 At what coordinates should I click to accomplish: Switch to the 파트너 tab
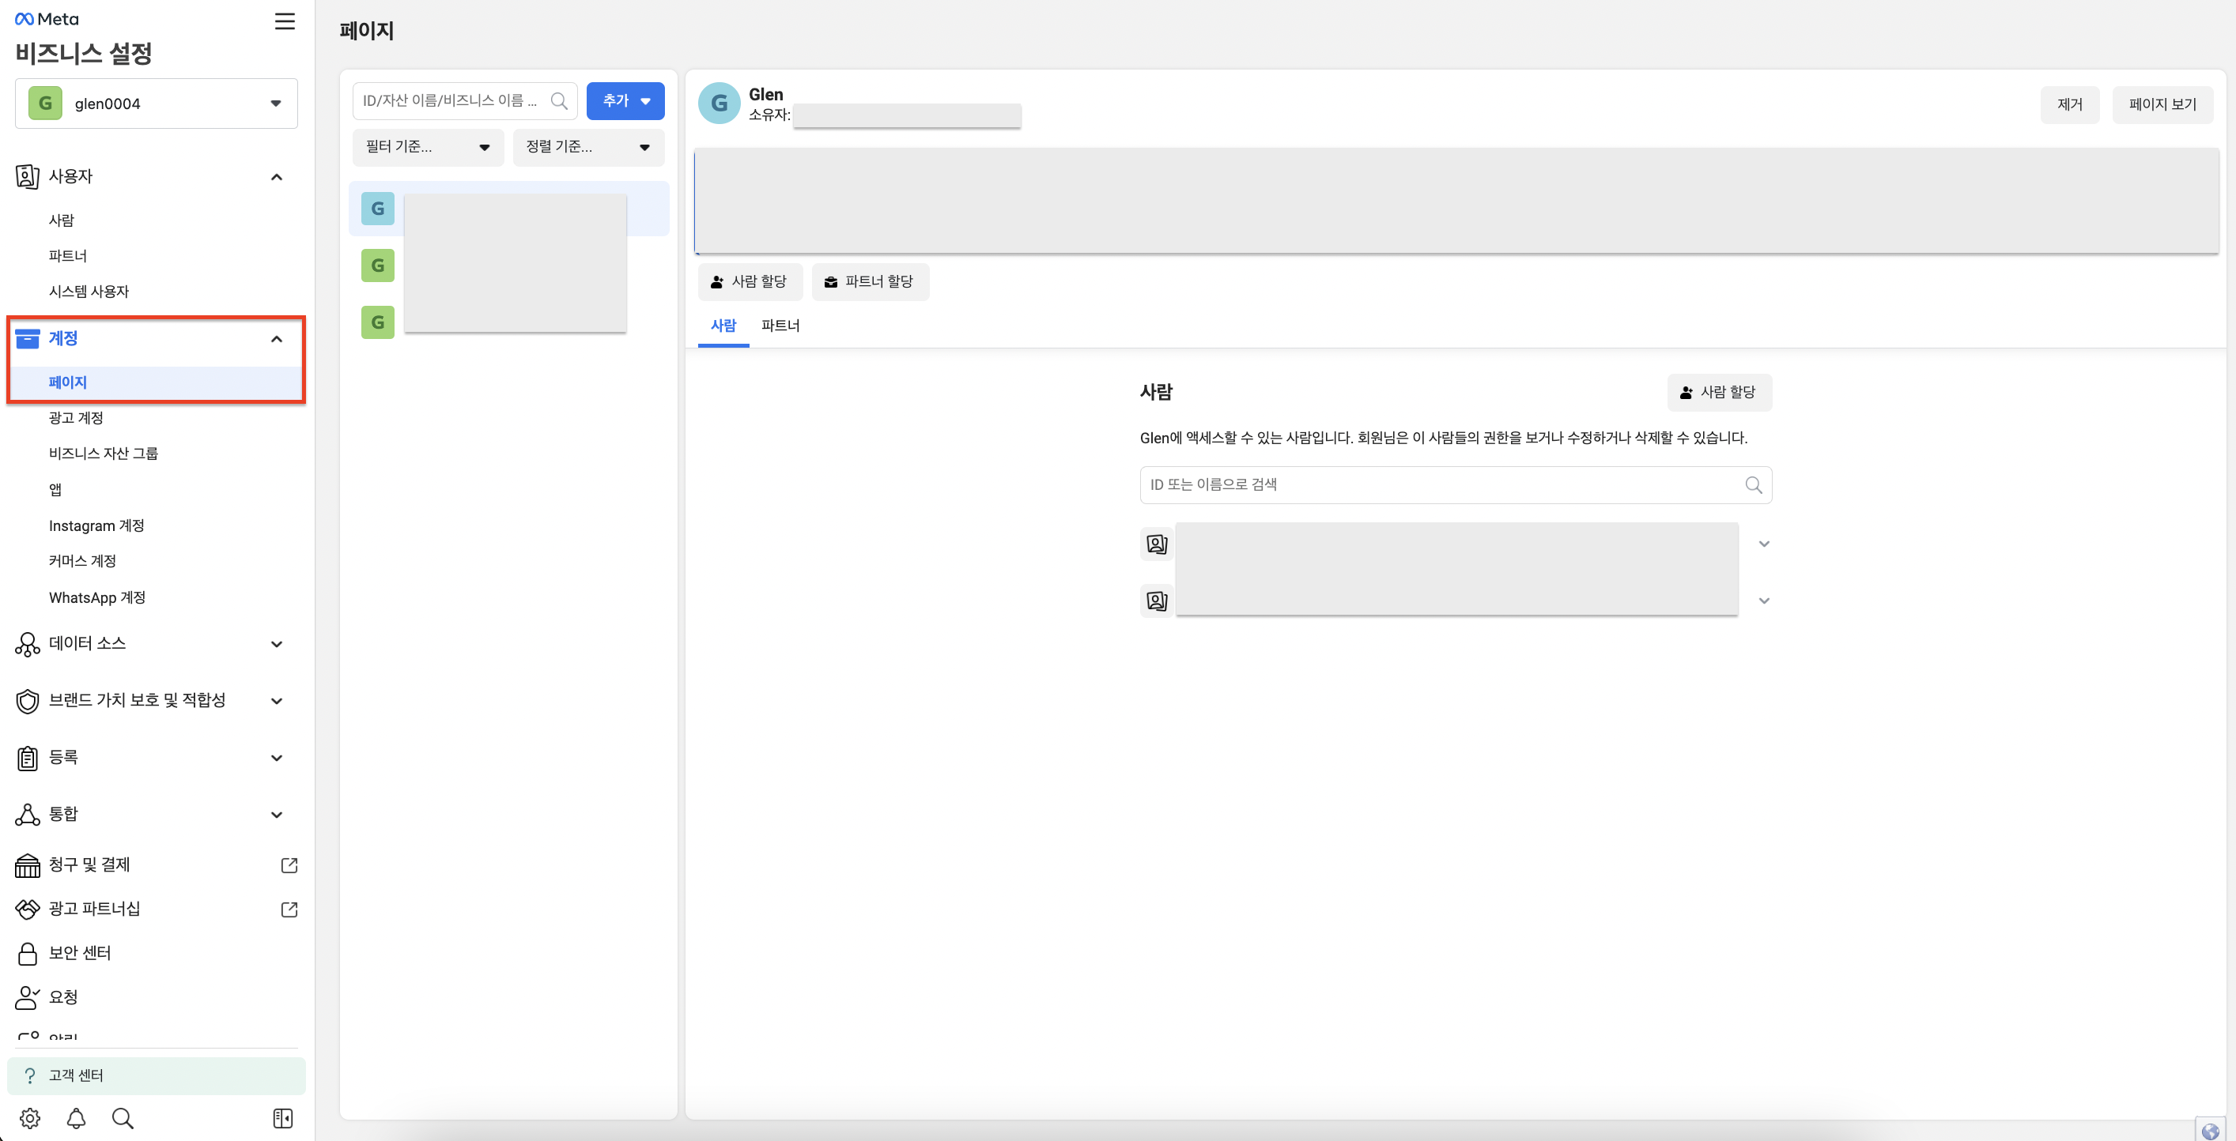[x=780, y=326]
